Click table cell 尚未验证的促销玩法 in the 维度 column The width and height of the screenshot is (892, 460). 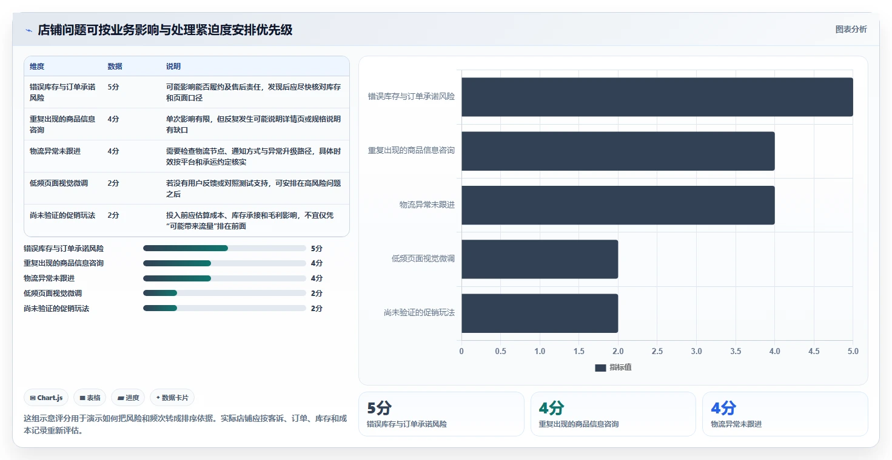point(62,215)
